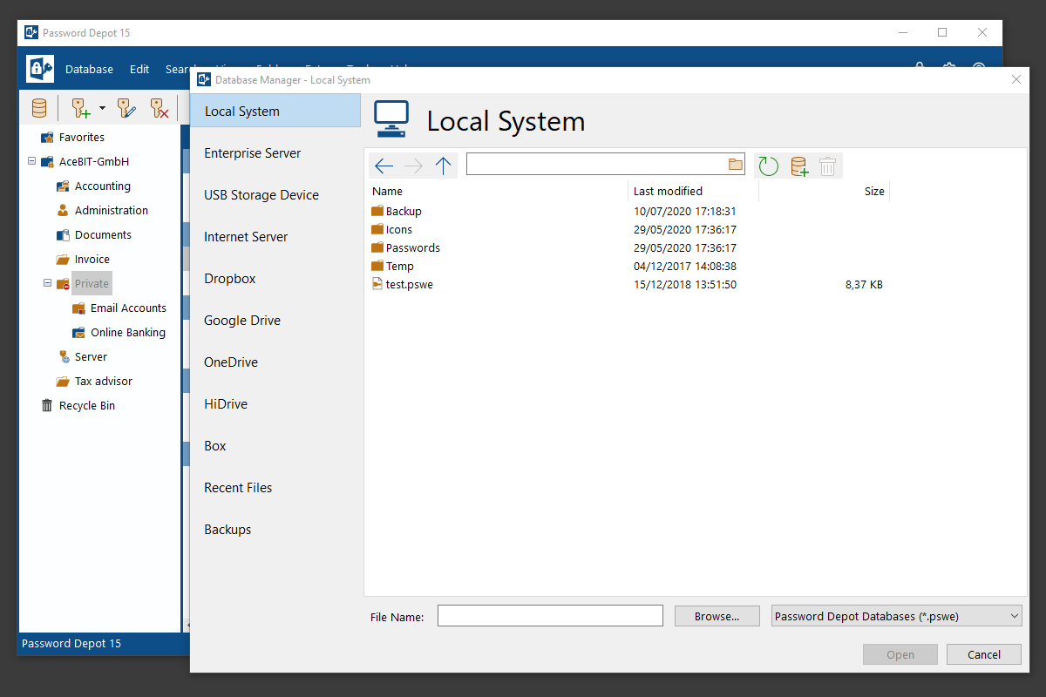Open the file type filter dropdown
This screenshot has width=1046, height=697.
(x=1014, y=616)
